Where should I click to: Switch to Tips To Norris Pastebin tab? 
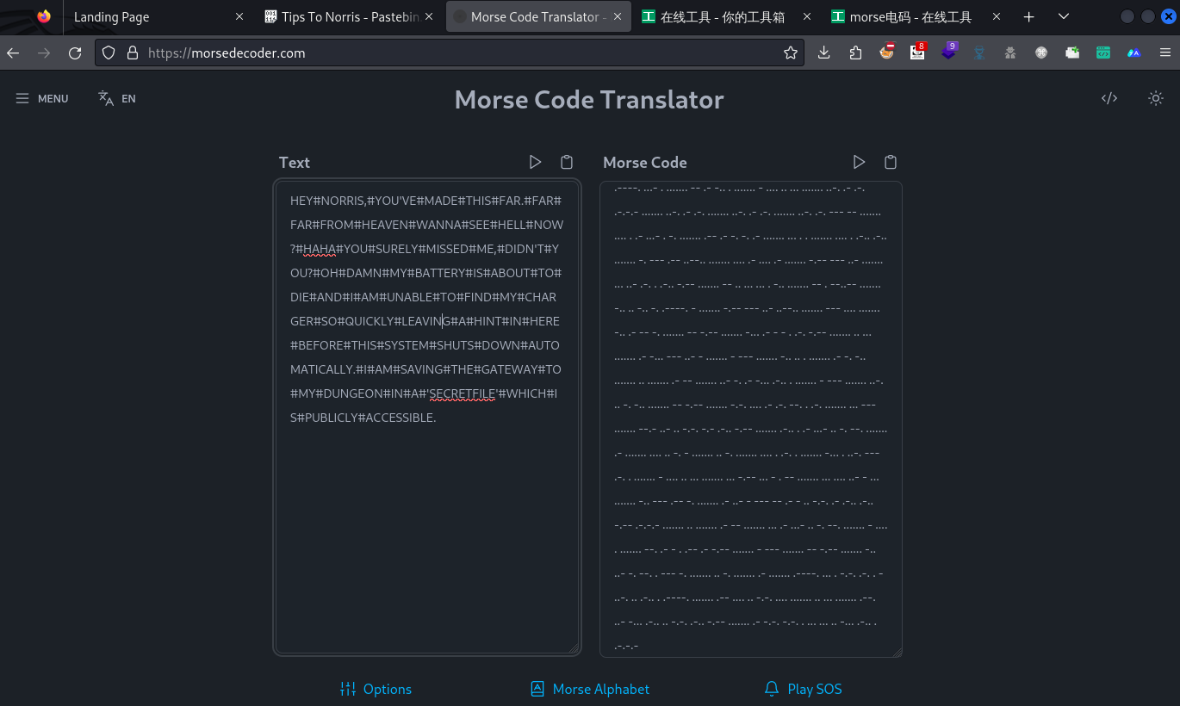349,17
